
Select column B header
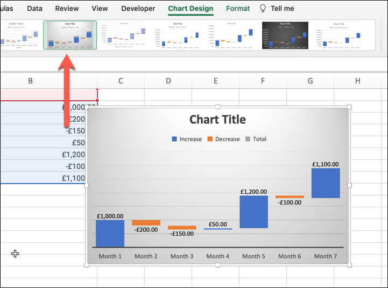[31, 81]
